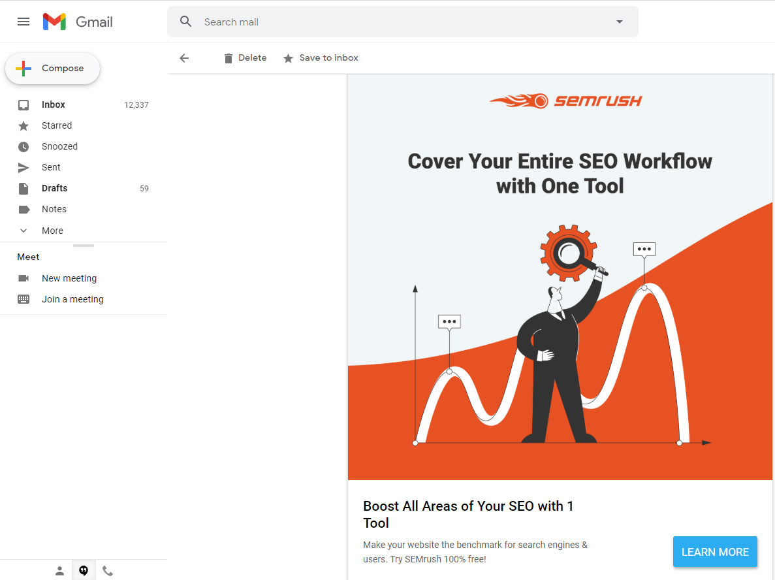The image size is (775, 580).
Task: Switch to the Starred mail view
Action: coord(57,125)
